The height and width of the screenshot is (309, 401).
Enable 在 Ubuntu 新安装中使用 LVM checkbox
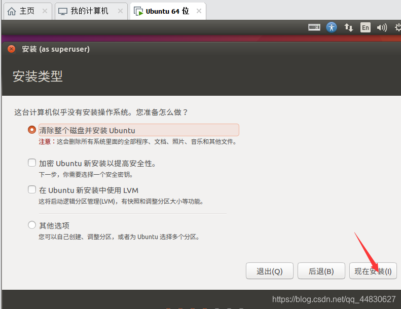32,189
